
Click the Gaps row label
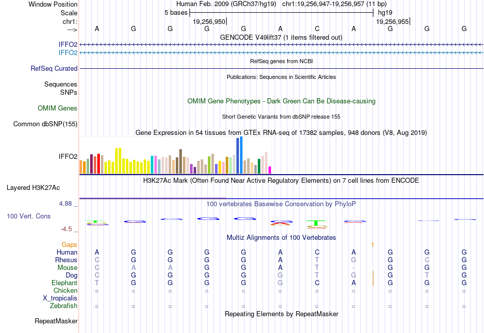click(x=69, y=244)
